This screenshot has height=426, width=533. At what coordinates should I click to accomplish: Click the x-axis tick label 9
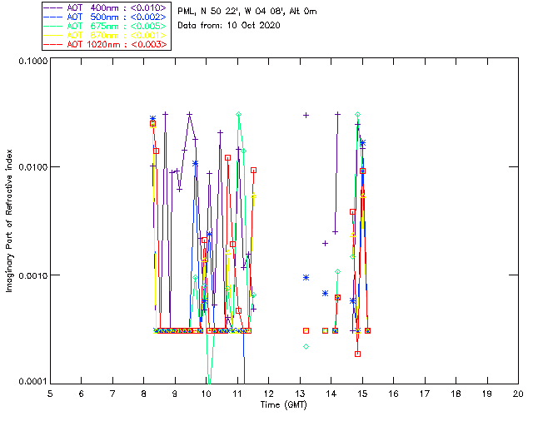(x=175, y=394)
